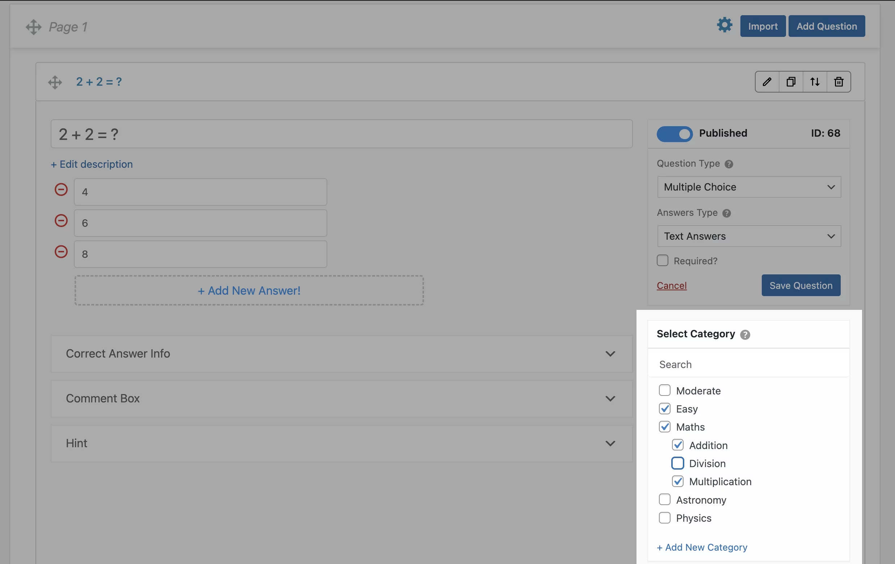The height and width of the screenshot is (564, 895).
Task: Delete the question with trash icon
Action: [839, 82]
